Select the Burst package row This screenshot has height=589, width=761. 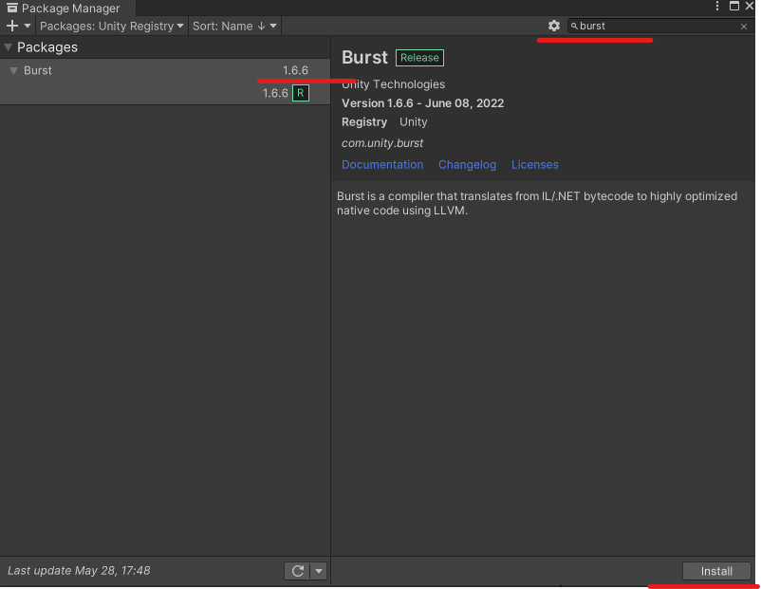point(165,70)
